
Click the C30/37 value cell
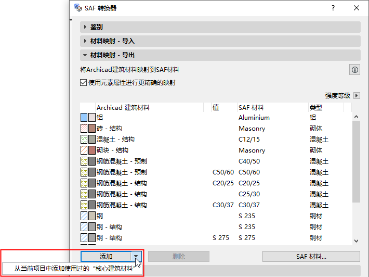point(223,205)
